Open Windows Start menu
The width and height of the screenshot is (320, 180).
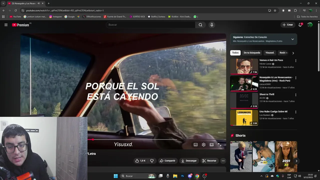[x=116, y=176]
